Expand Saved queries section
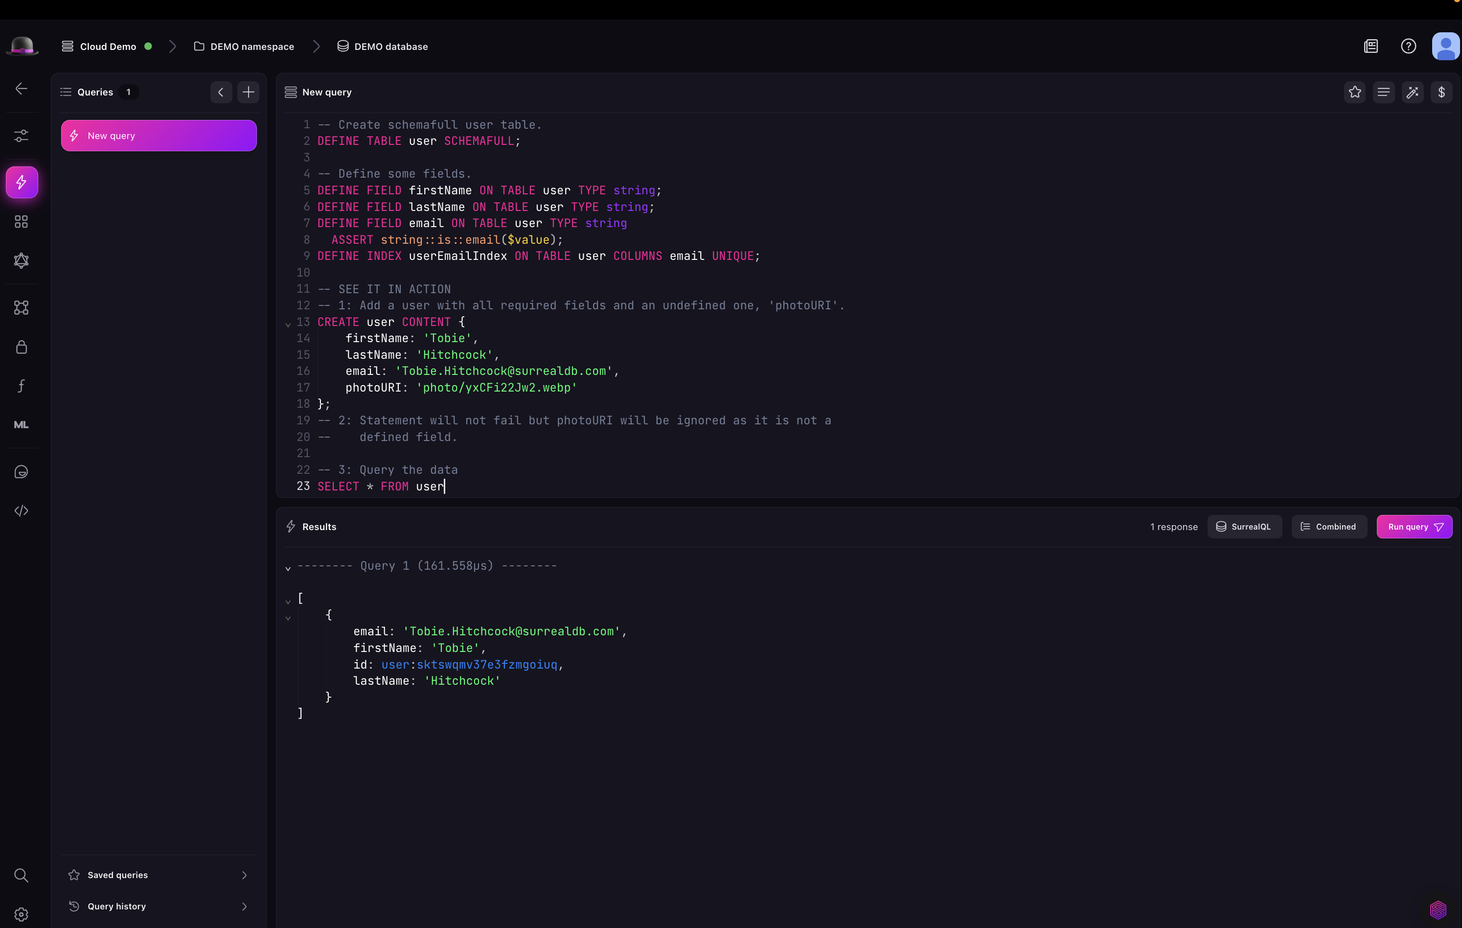Viewport: 1462px width, 928px height. click(159, 875)
